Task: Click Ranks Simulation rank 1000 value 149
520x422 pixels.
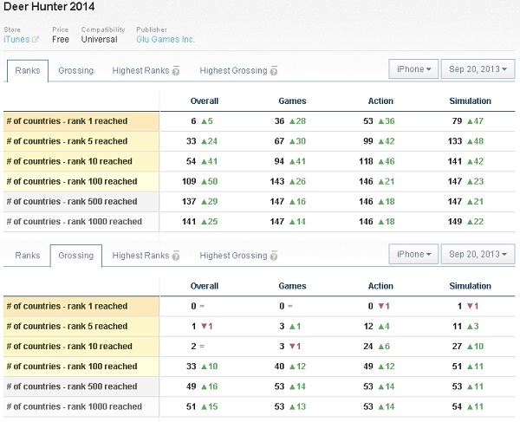Action: point(455,222)
